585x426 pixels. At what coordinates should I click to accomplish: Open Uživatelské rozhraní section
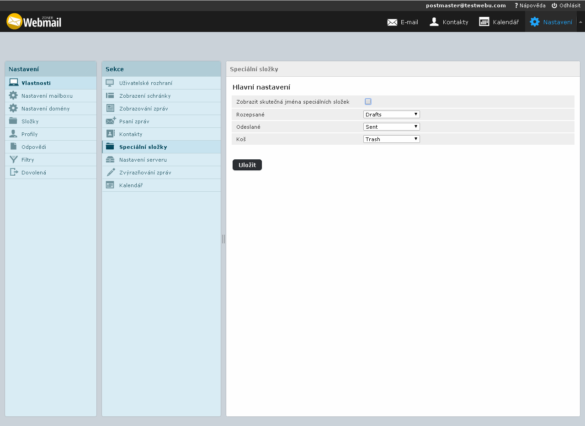[145, 83]
